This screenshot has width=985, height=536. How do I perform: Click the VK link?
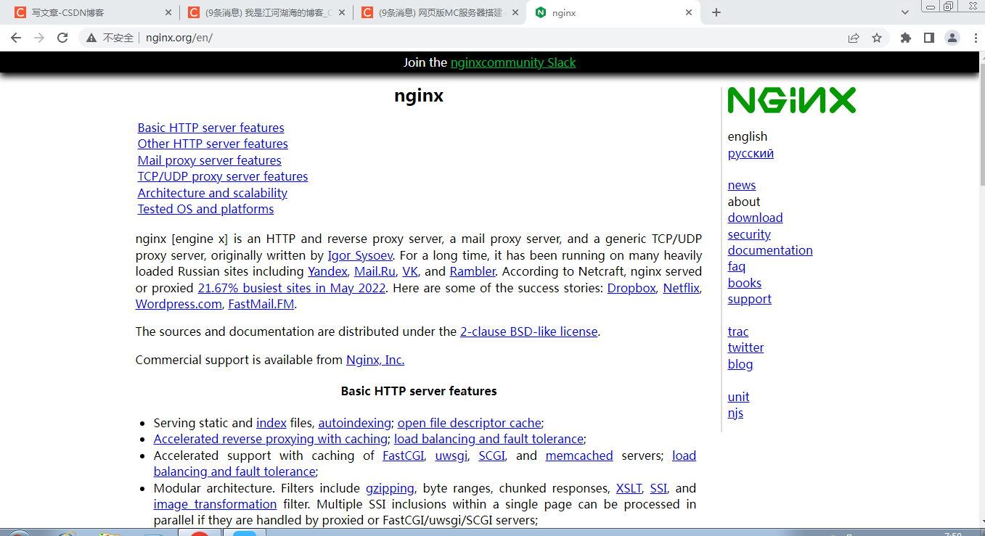[x=410, y=271]
